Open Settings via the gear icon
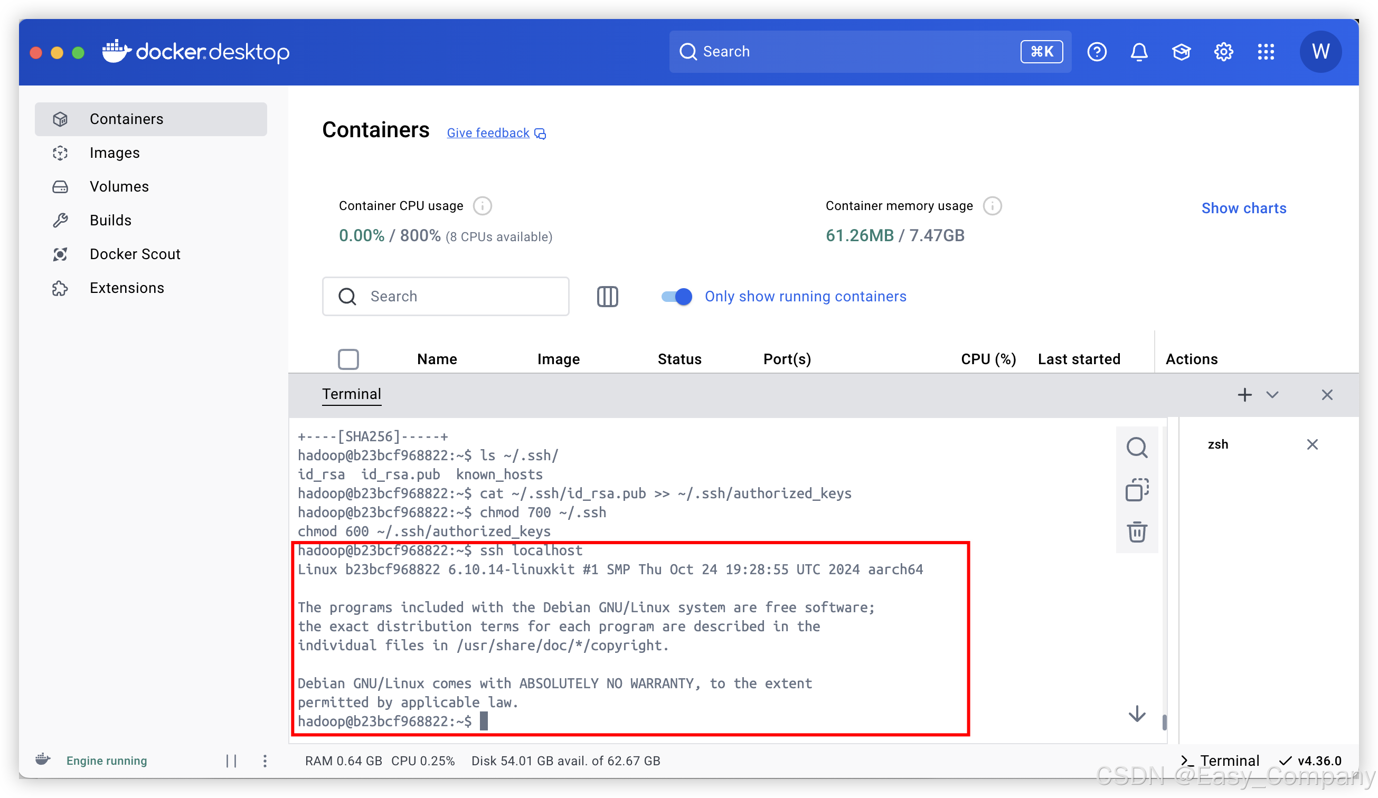Screen dimensions: 1378x798 coord(1223,52)
